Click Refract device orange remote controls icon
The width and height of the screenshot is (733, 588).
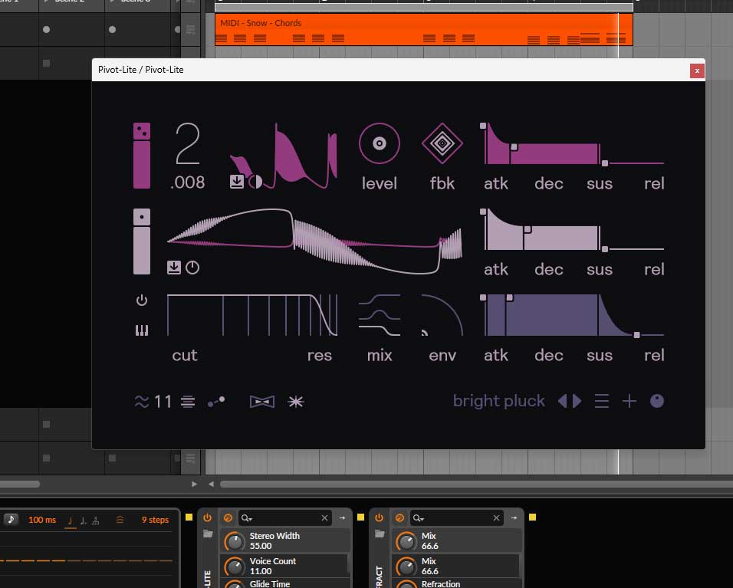(399, 518)
